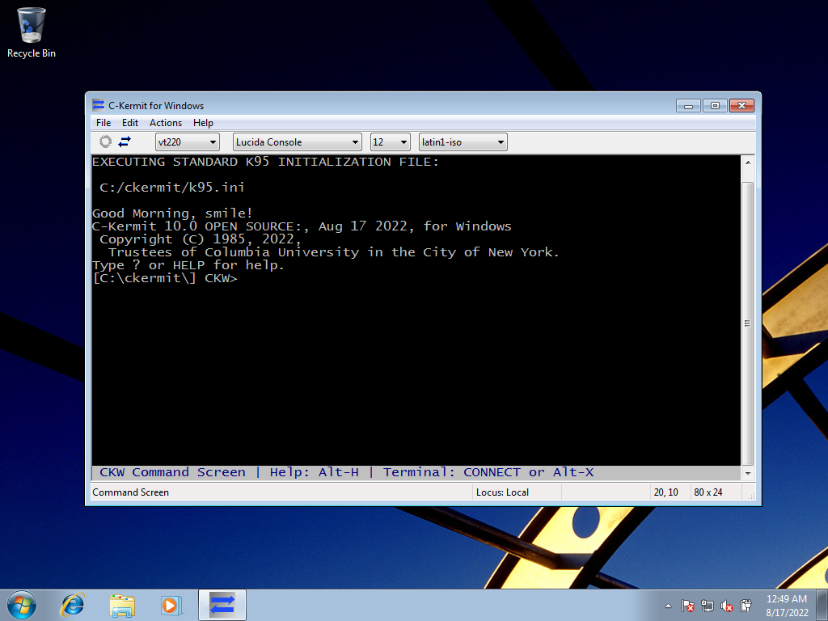Image resolution: width=828 pixels, height=621 pixels.
Task: Open the Action Center flag tray icon
Action: (x=687, y=606)
